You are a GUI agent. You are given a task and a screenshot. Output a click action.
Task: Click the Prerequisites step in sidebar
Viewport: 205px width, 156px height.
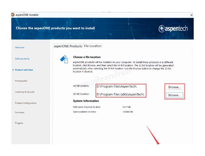[21, 81]
